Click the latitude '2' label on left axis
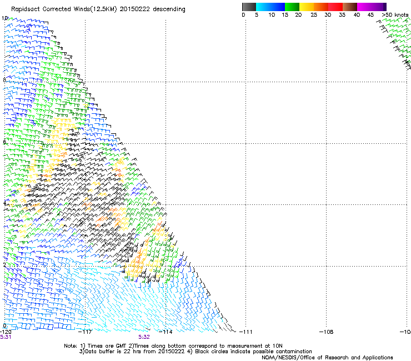The width and height of the screenshot is (411, 361). (x=4, y=264)
